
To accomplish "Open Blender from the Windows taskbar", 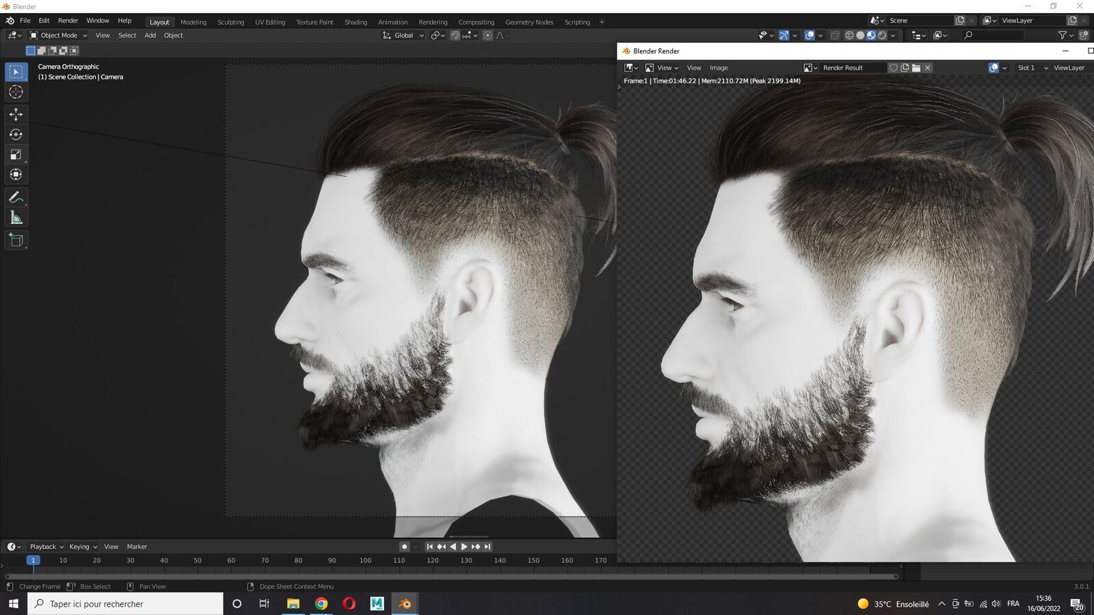I will [x=405, y=603].
